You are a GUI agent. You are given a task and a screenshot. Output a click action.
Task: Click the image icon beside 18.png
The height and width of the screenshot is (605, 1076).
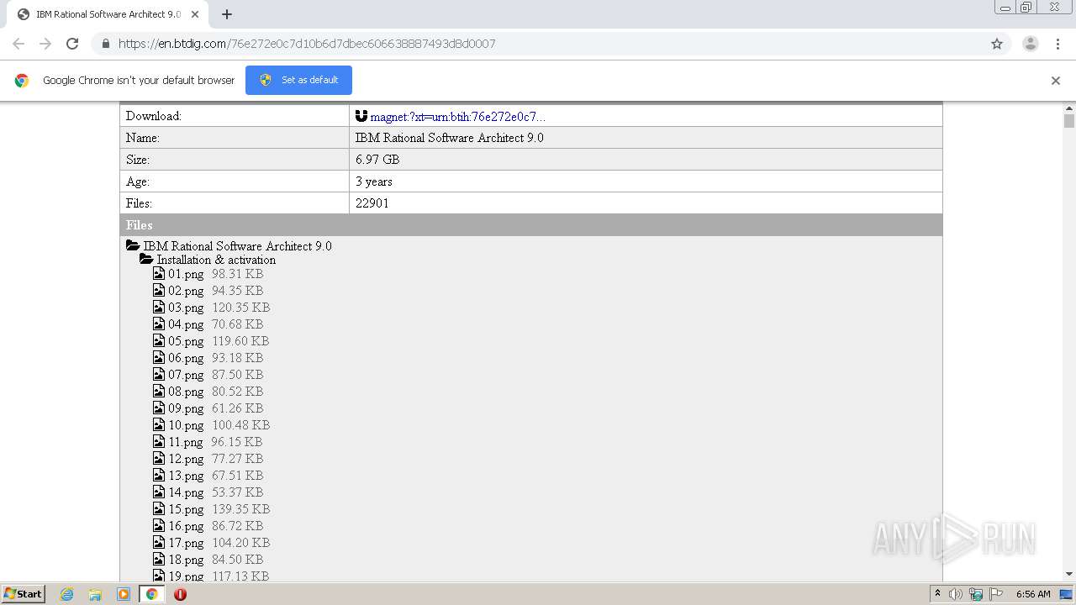click(x=159, y=559)
